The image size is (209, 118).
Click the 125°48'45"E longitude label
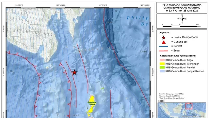coord(61,5)
